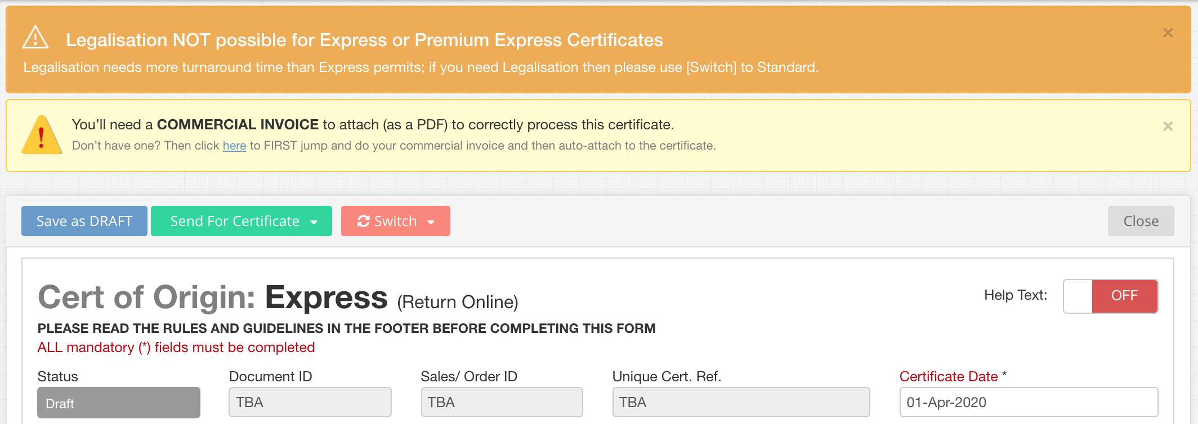Save the certificate as DRAFT
The height and width of the screenshot is (424, 1198).
click(x=83, y=221)
